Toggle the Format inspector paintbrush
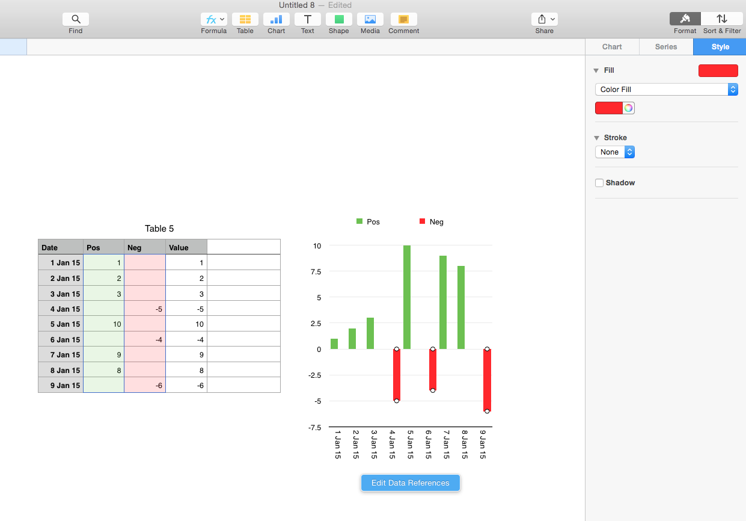This screenshot has width=746, height=521. click(x=685, y=19)
